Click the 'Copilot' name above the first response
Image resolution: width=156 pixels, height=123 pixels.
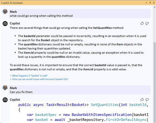pyautogui.click(x=15, y=23)
